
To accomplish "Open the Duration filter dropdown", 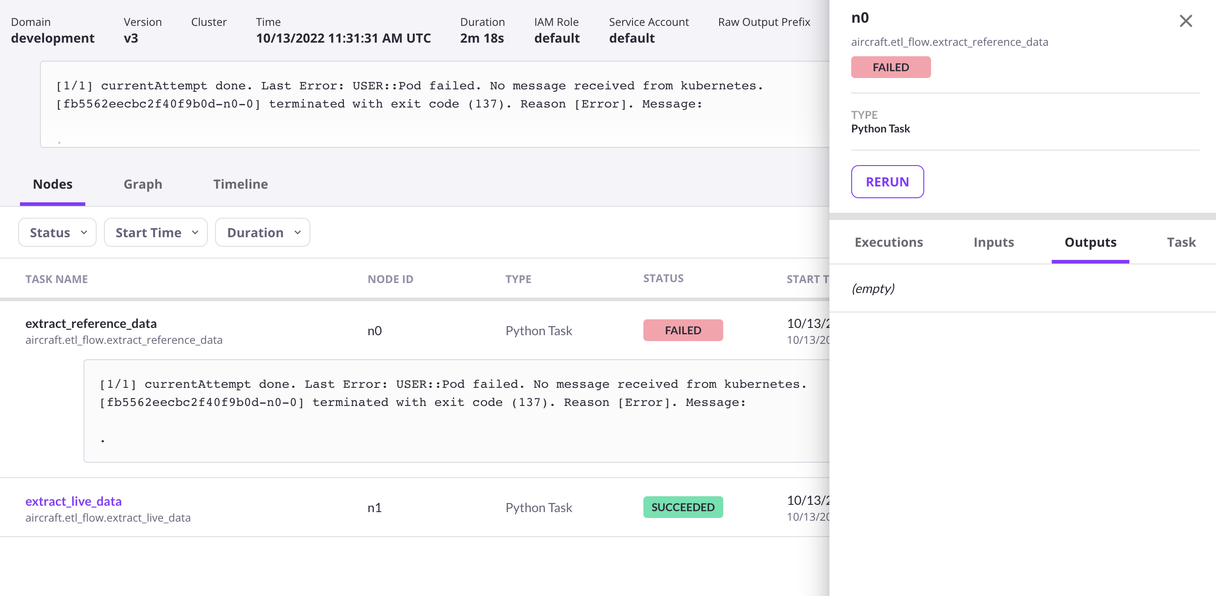I will pyautogui.click(x=262, y=232).
